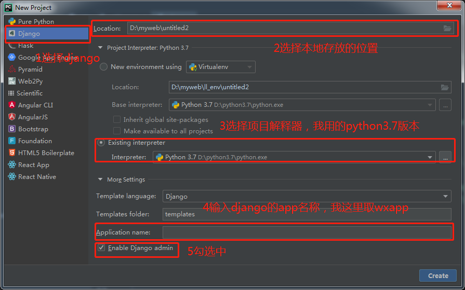
Task: Click the PyCharm icon in title bar
Action: coord(8,7)
